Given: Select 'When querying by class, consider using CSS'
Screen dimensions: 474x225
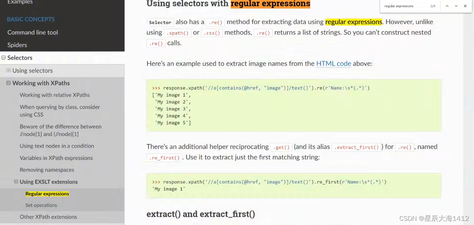Looking at the screenshot, I should pos(60,111).
